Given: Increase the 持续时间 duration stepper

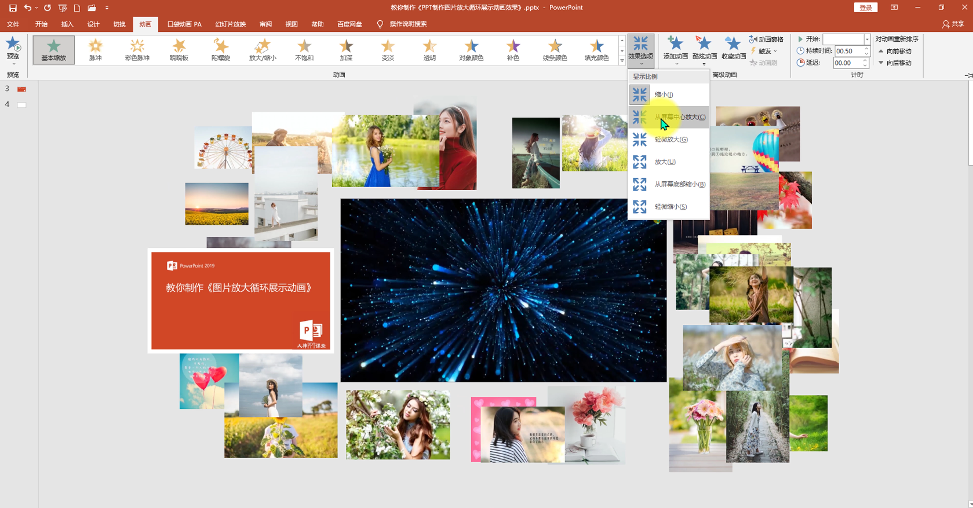Looking at the screenshot, I should 866,49.
